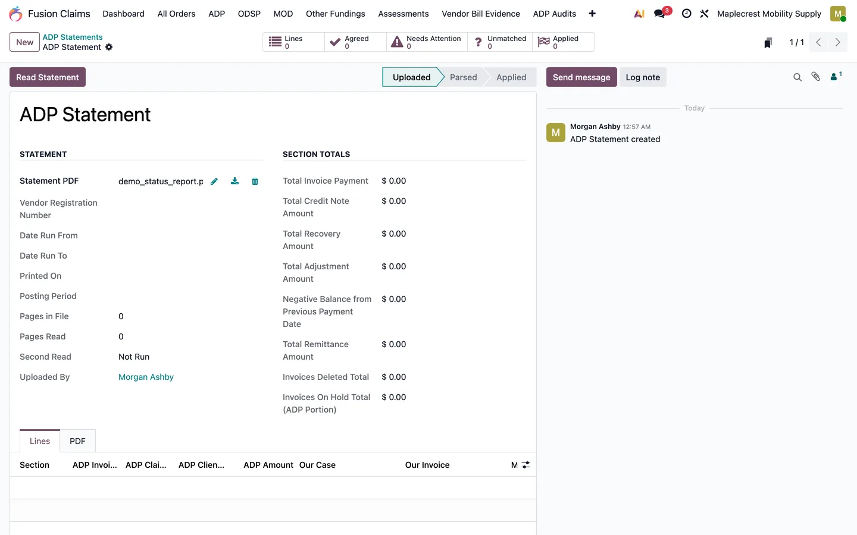Follow the ADP Statements breadcrumb link

pos(73,37)
